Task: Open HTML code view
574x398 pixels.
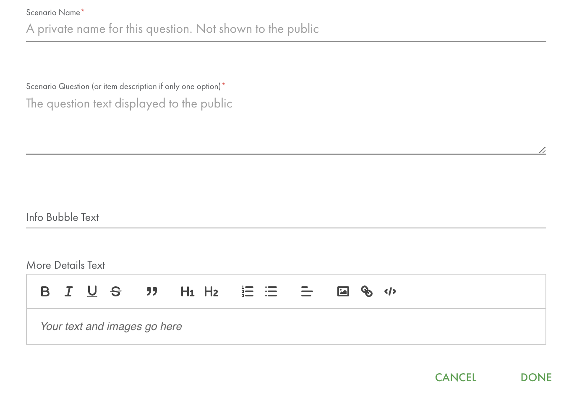Action: click(x=390, y=291)
